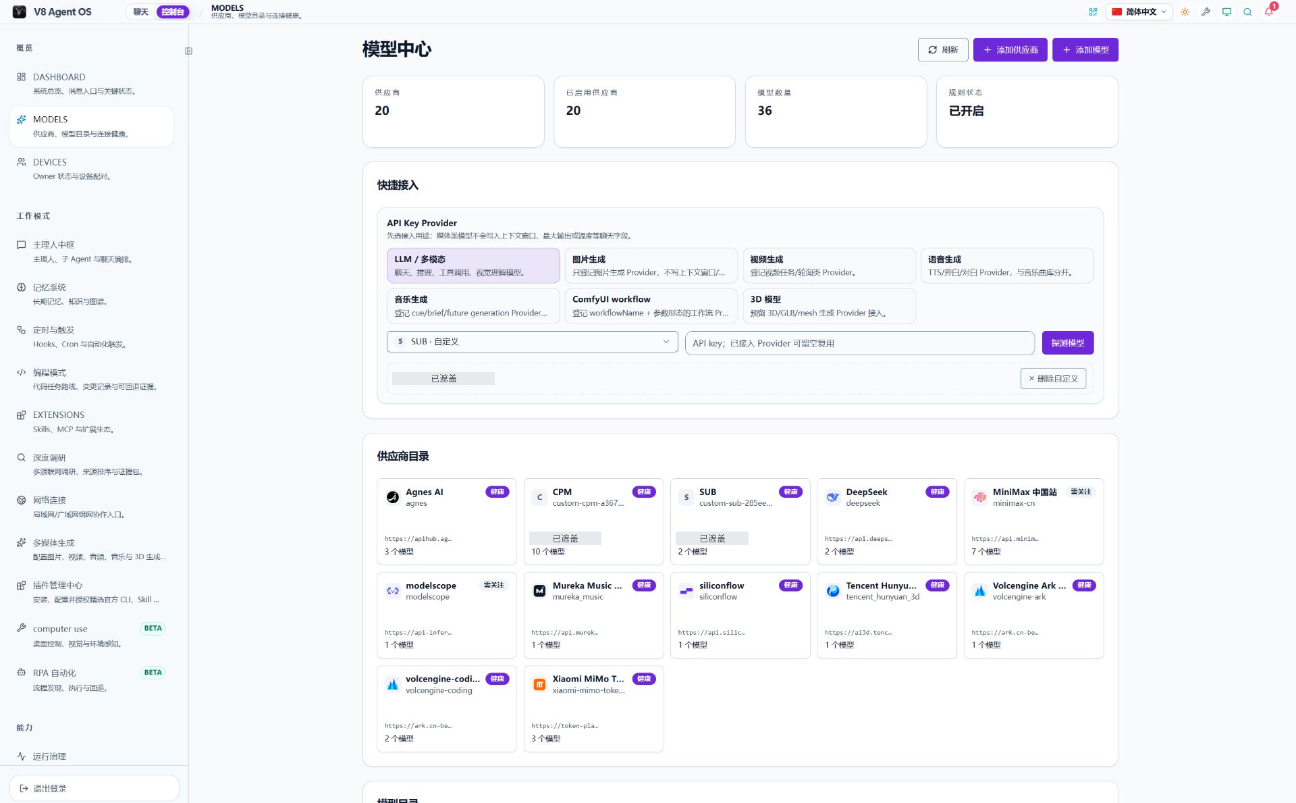
Task: Click "7 个模型" on the MiniMax card
Action: coord(986,552)
